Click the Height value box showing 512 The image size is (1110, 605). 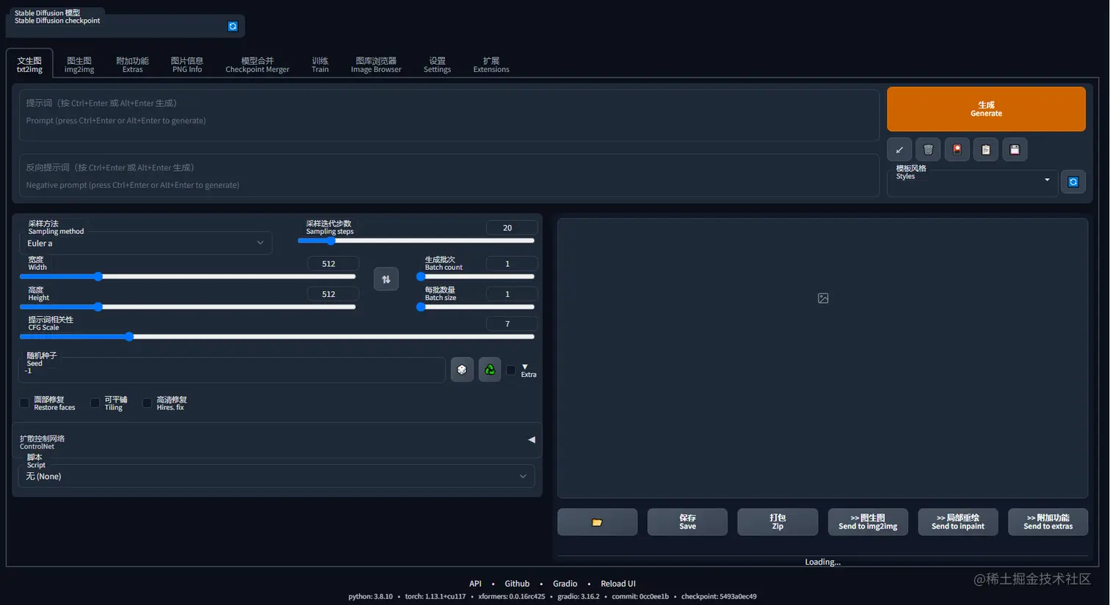tap(333, 294)
